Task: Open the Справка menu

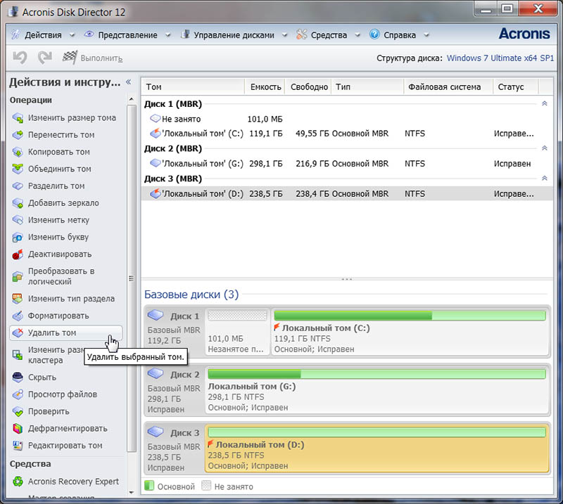Action: 400,35
